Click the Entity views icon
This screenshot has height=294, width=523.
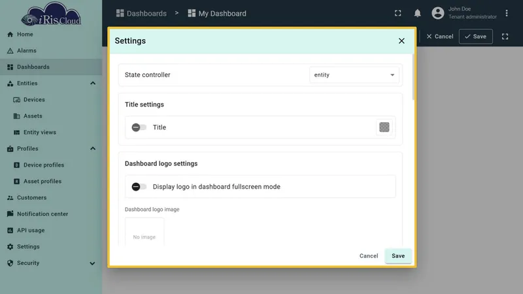point(17,133)
